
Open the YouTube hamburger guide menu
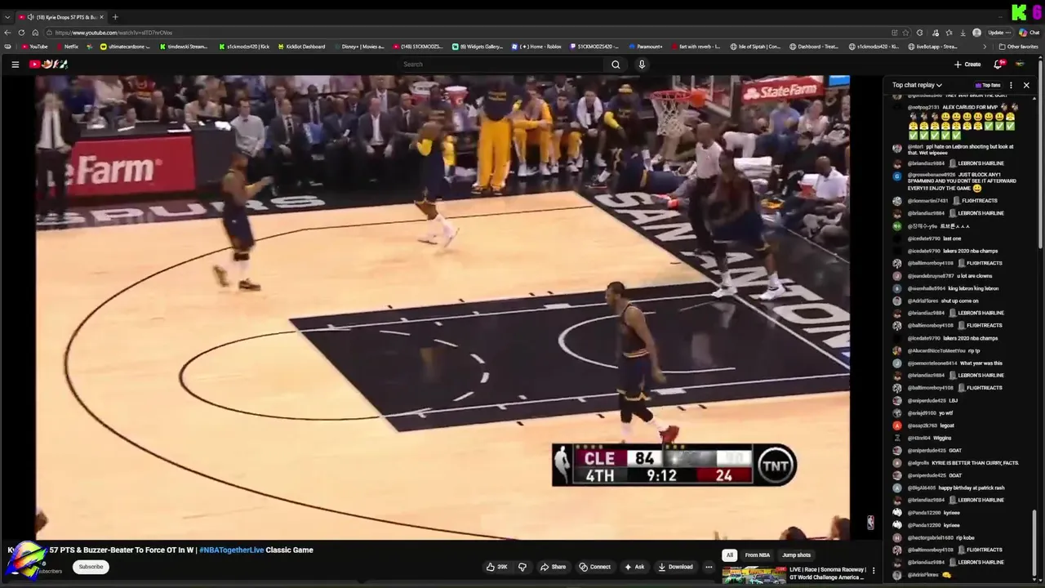click(15, 65)
